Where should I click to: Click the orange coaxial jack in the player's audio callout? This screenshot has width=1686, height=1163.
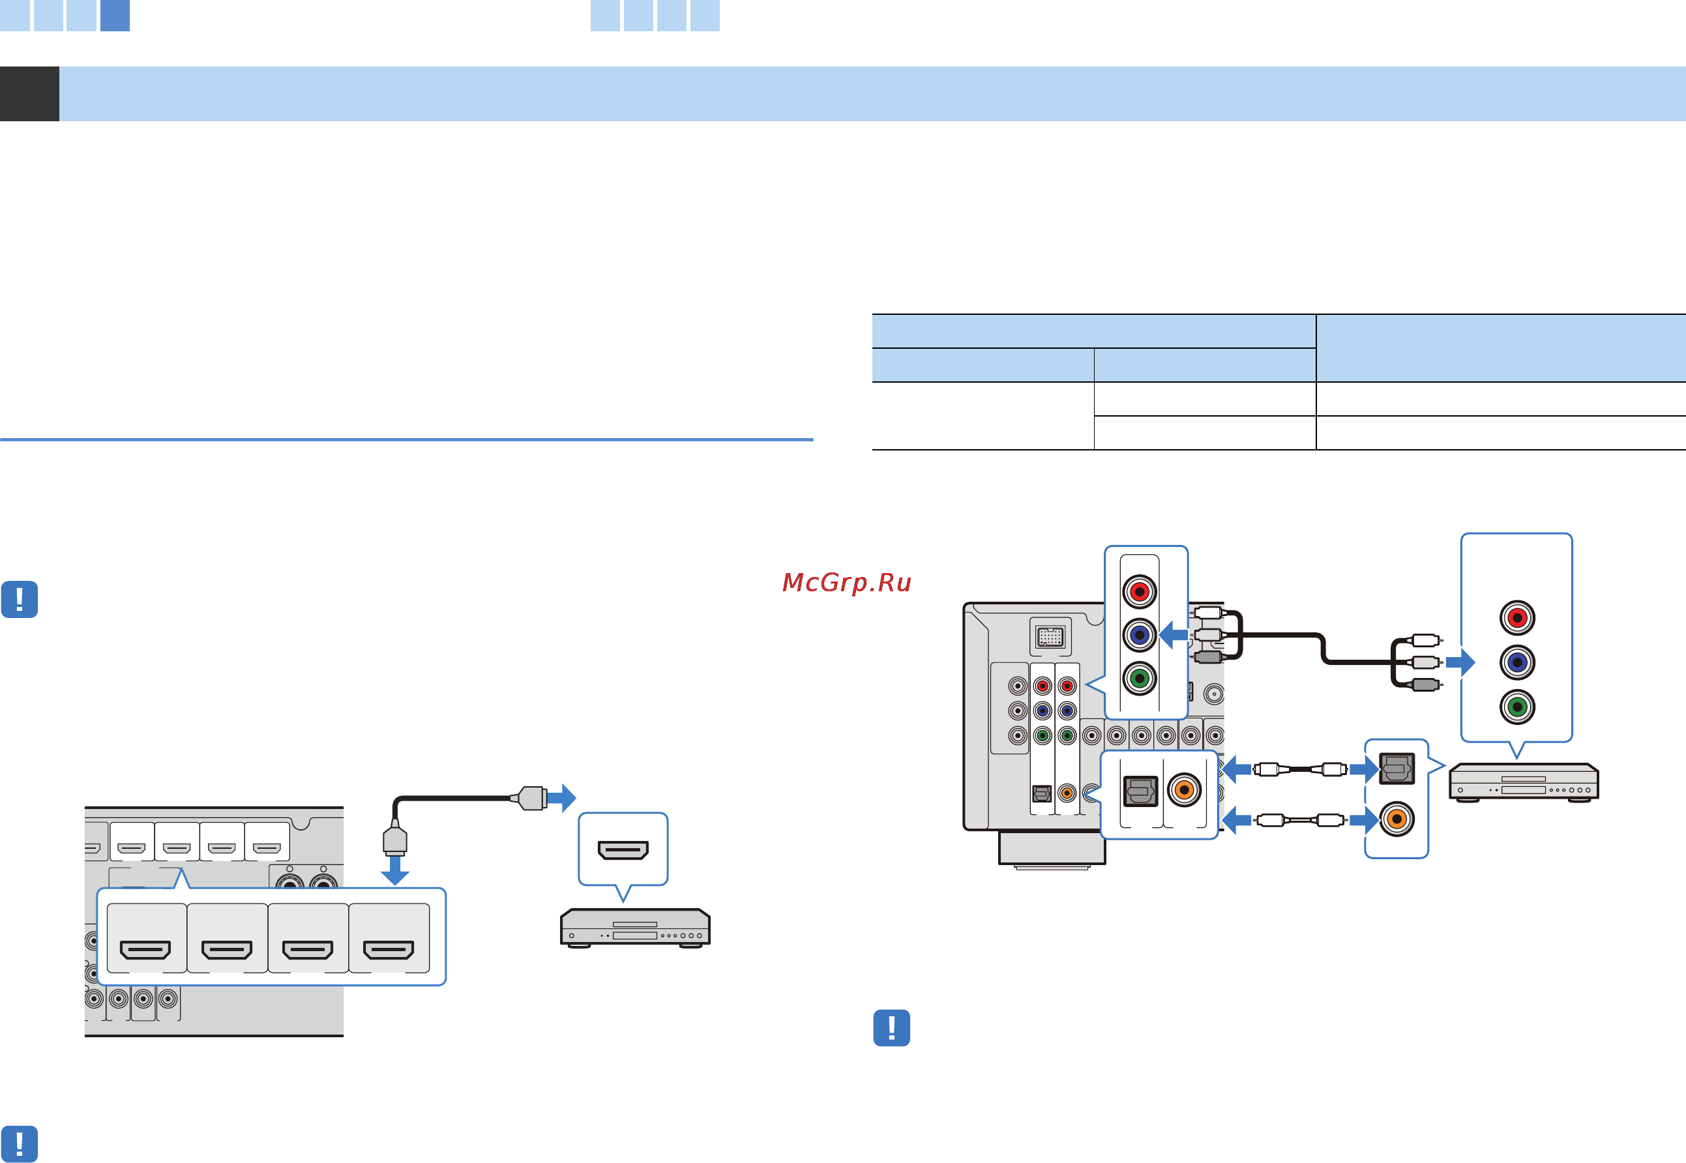(x=1397, y=819)
